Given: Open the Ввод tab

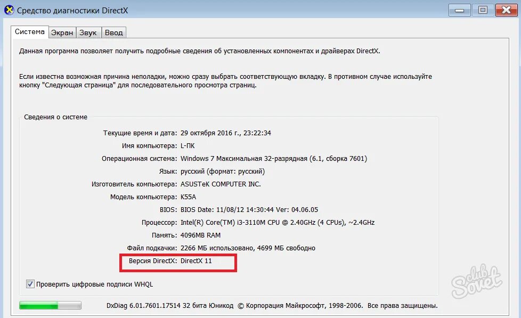Looking at the screenshot, I should [x=113, y=32].
